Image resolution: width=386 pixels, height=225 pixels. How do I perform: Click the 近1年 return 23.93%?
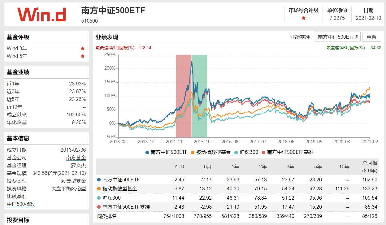(77, 84)
